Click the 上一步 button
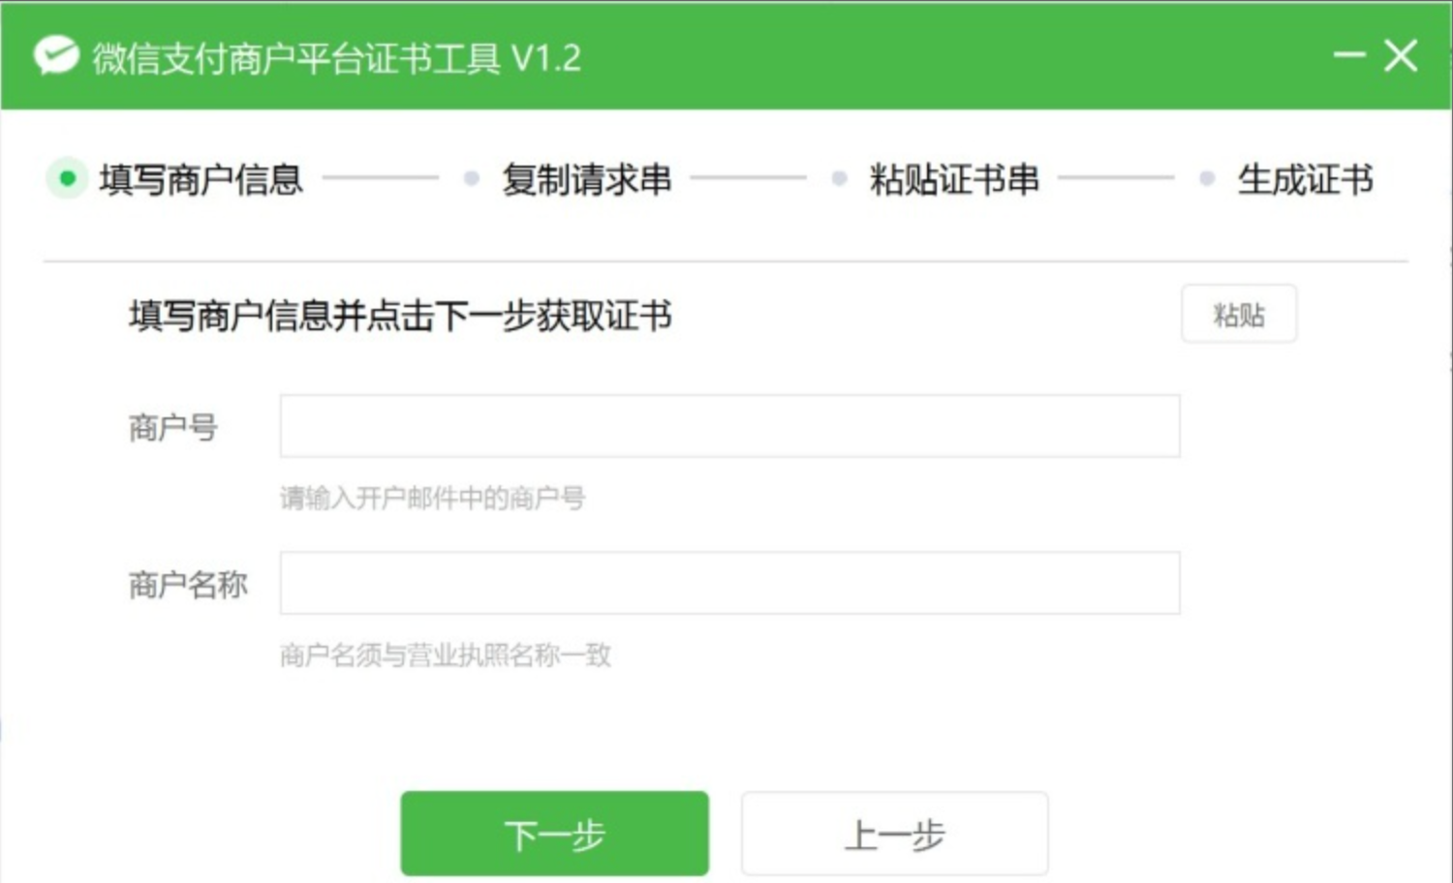The image size is (1453, 883). pyautogui.click(x=895, y=834)
